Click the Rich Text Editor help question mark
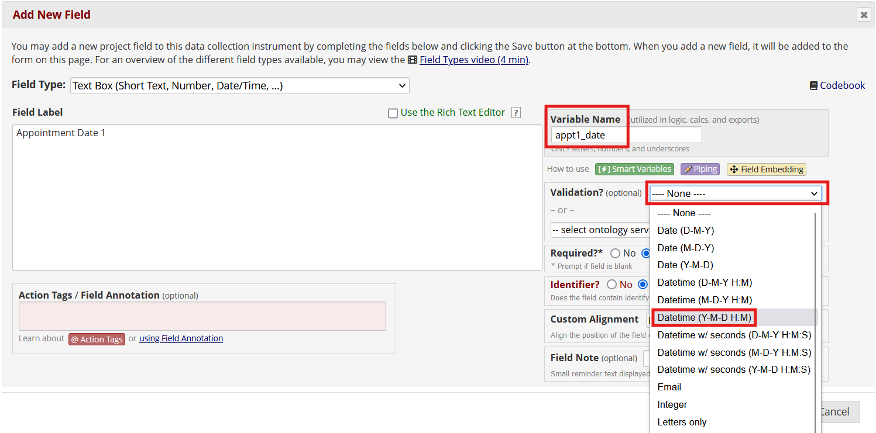 click(516, 113)
